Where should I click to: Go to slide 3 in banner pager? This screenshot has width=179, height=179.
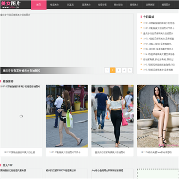point(118,70)
